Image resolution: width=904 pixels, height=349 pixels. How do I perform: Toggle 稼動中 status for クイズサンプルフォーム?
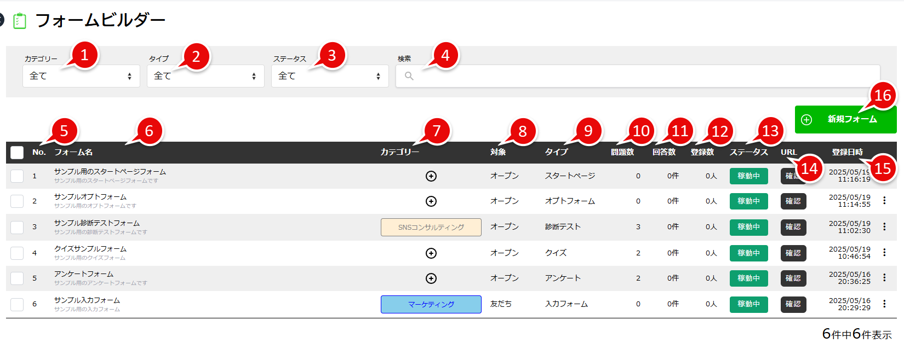pyautogui.click(x=748, y=253)
